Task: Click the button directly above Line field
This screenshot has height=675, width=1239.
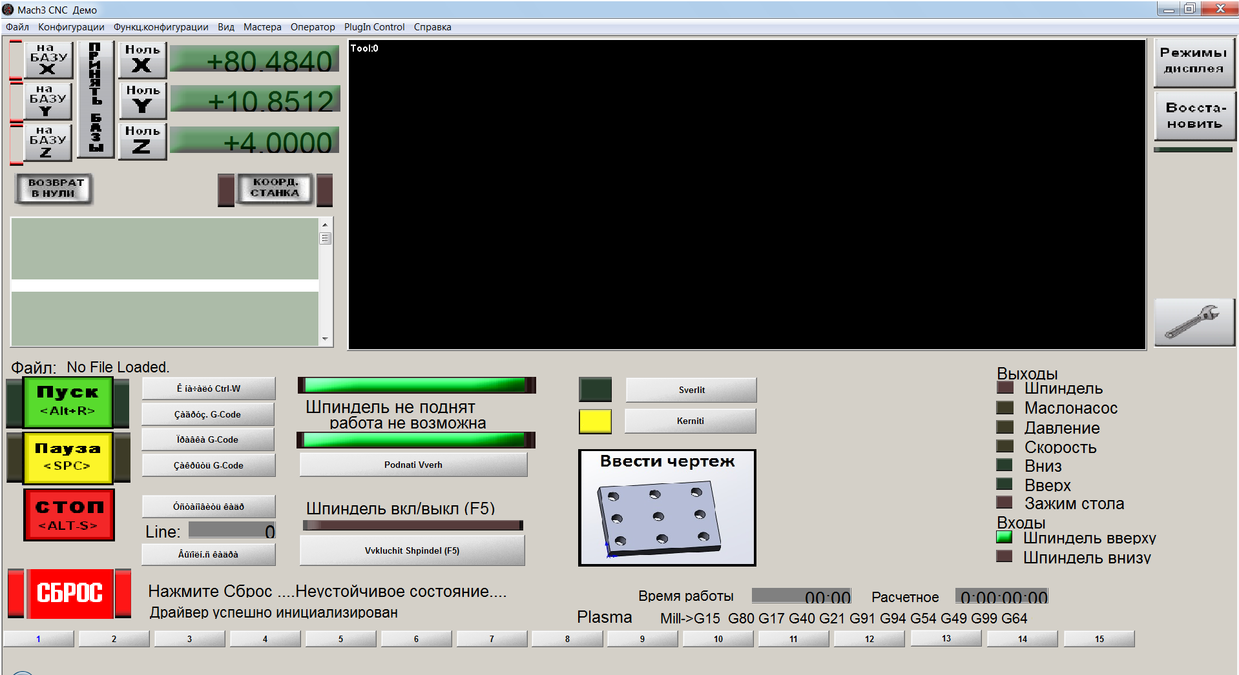Action: tap(208, 507)
